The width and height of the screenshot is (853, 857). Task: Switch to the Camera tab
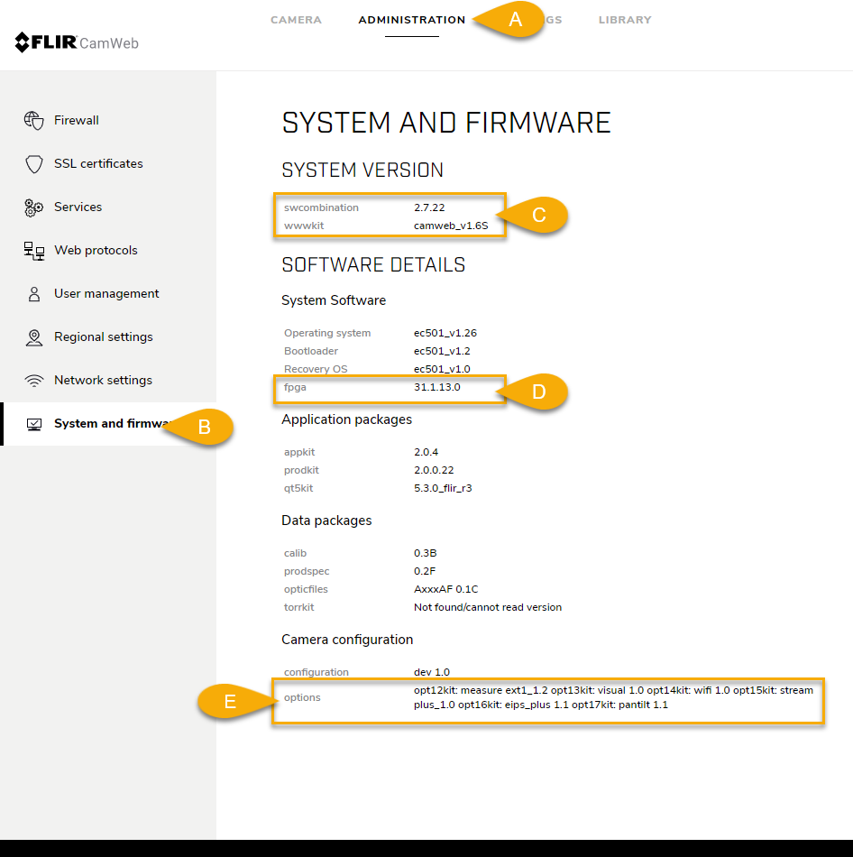[x=296, y=20]
